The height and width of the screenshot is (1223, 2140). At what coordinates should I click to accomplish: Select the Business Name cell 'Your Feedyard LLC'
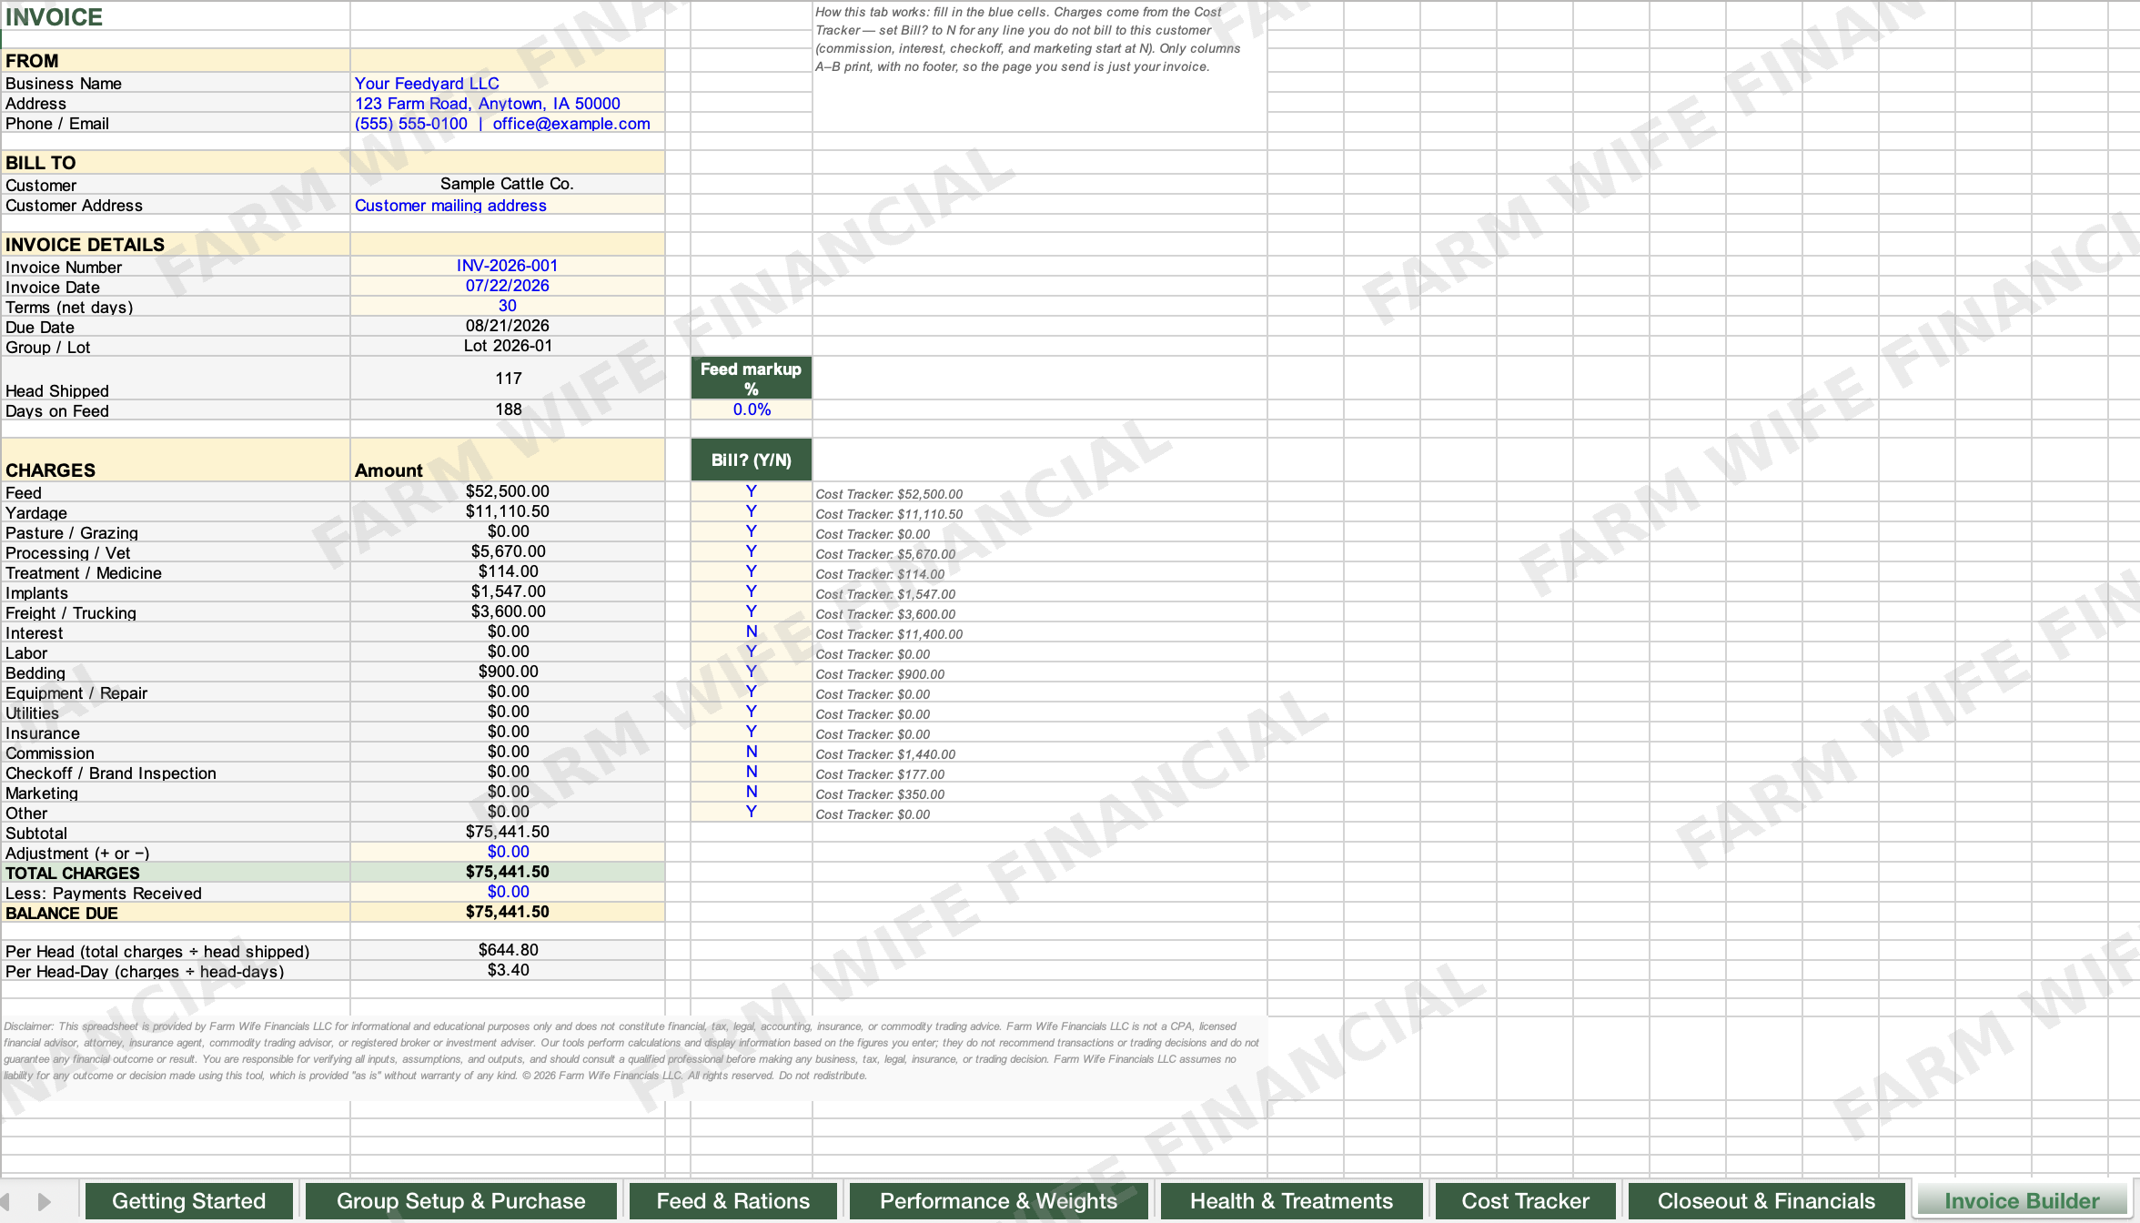pos(508,83)
